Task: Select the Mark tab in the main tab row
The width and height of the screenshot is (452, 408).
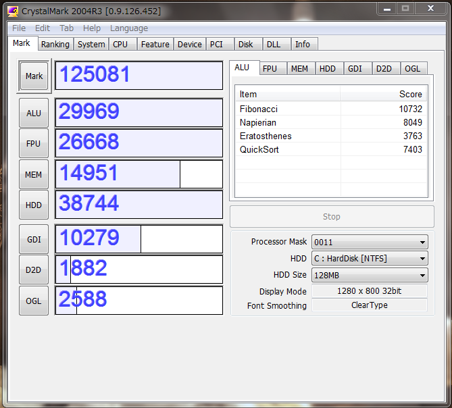Action: point(22,43)
